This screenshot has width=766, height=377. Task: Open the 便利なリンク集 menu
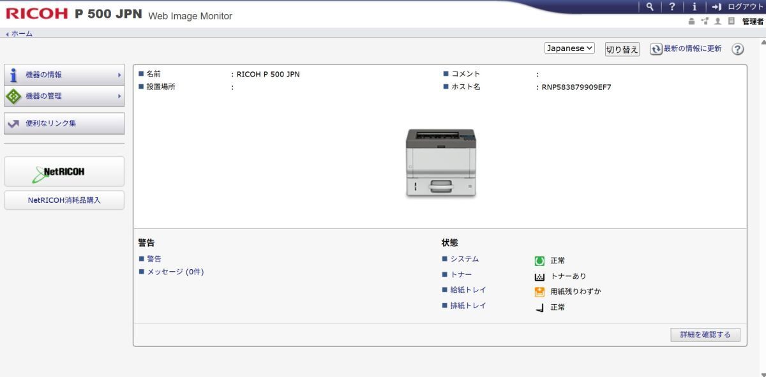point(64,124)
